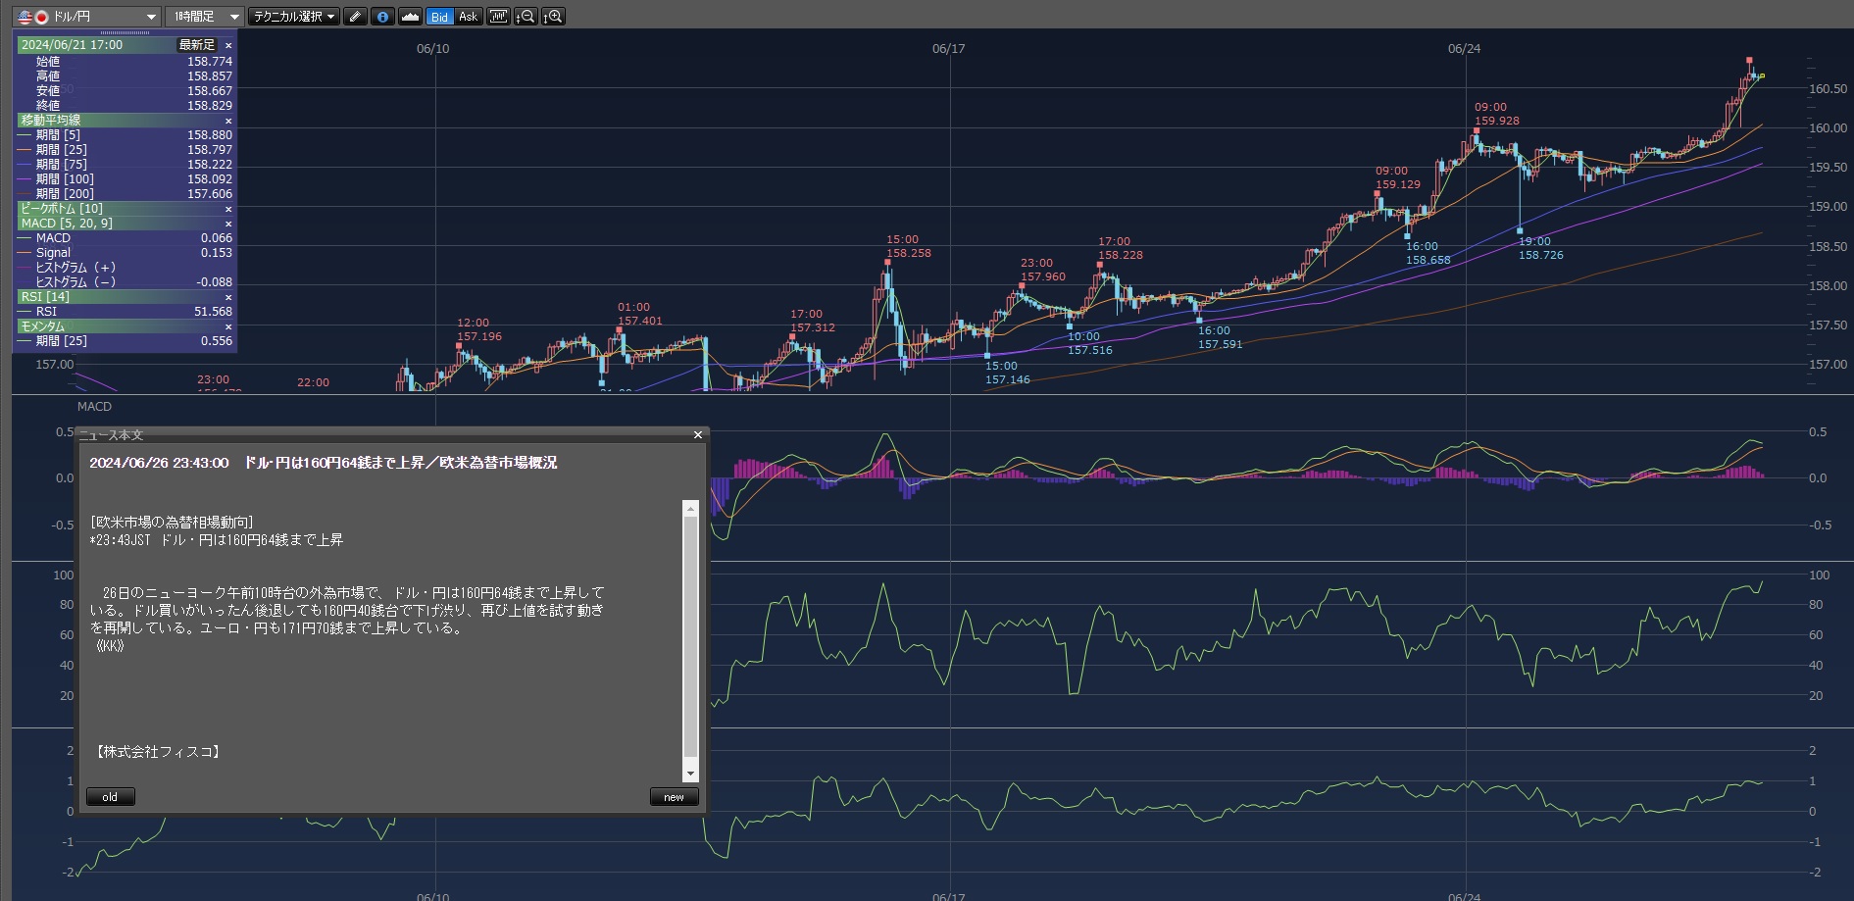Click the mountain area chart icon
This screenshot has height=901, width=1854.
(x=410, y=17)
